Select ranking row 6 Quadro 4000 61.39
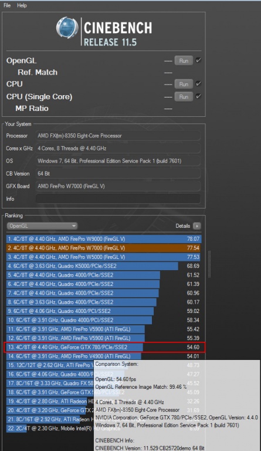Viewport: 261px width, 451px height. 103,284
